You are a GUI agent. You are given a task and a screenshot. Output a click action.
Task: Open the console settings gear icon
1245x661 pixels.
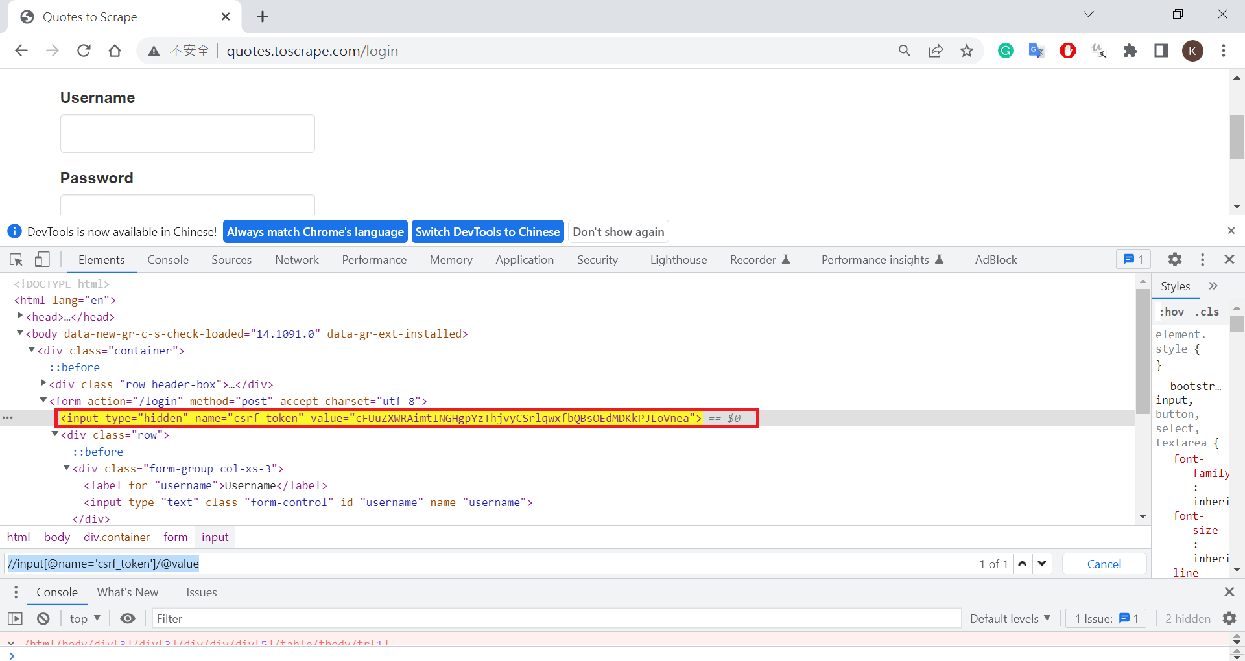coord(1229,619)
